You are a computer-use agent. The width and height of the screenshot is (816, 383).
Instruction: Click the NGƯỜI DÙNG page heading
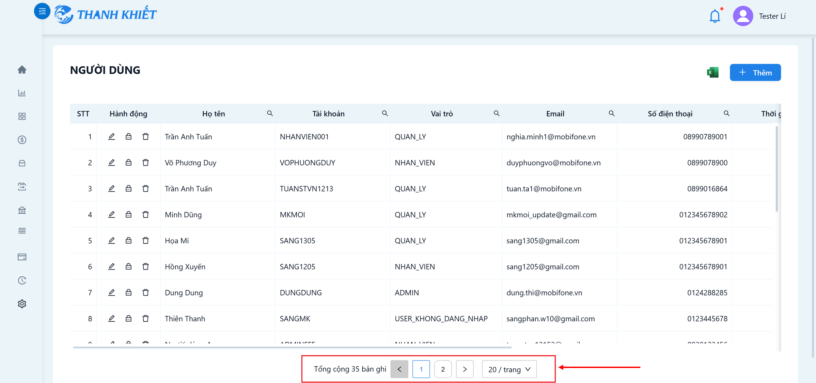click(x=105, y=70)
